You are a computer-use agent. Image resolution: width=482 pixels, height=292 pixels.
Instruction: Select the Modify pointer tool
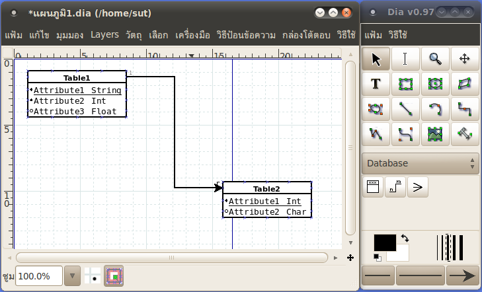coord(376,59)
